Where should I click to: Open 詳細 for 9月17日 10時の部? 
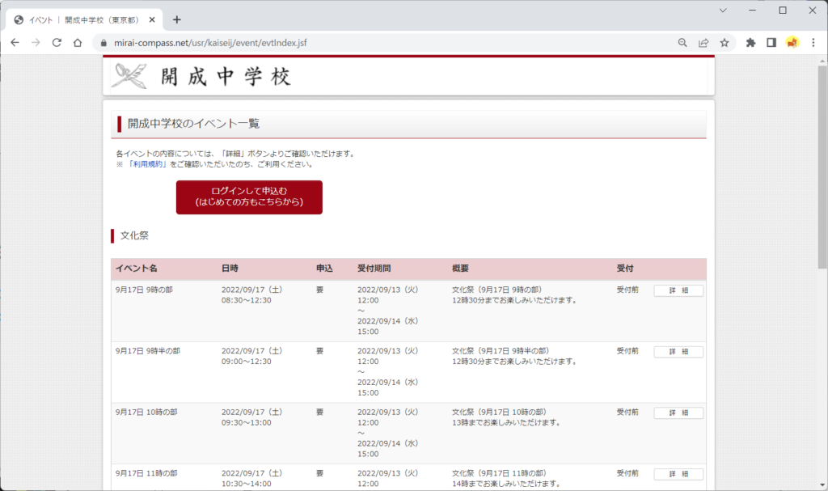point(678,413)
